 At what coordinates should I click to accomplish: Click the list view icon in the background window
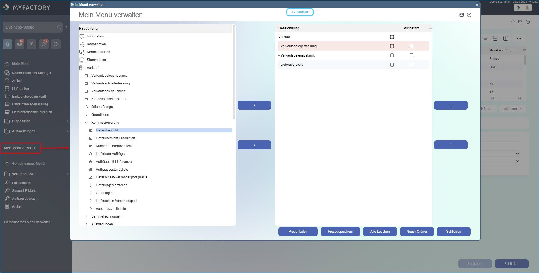(485, 38)
